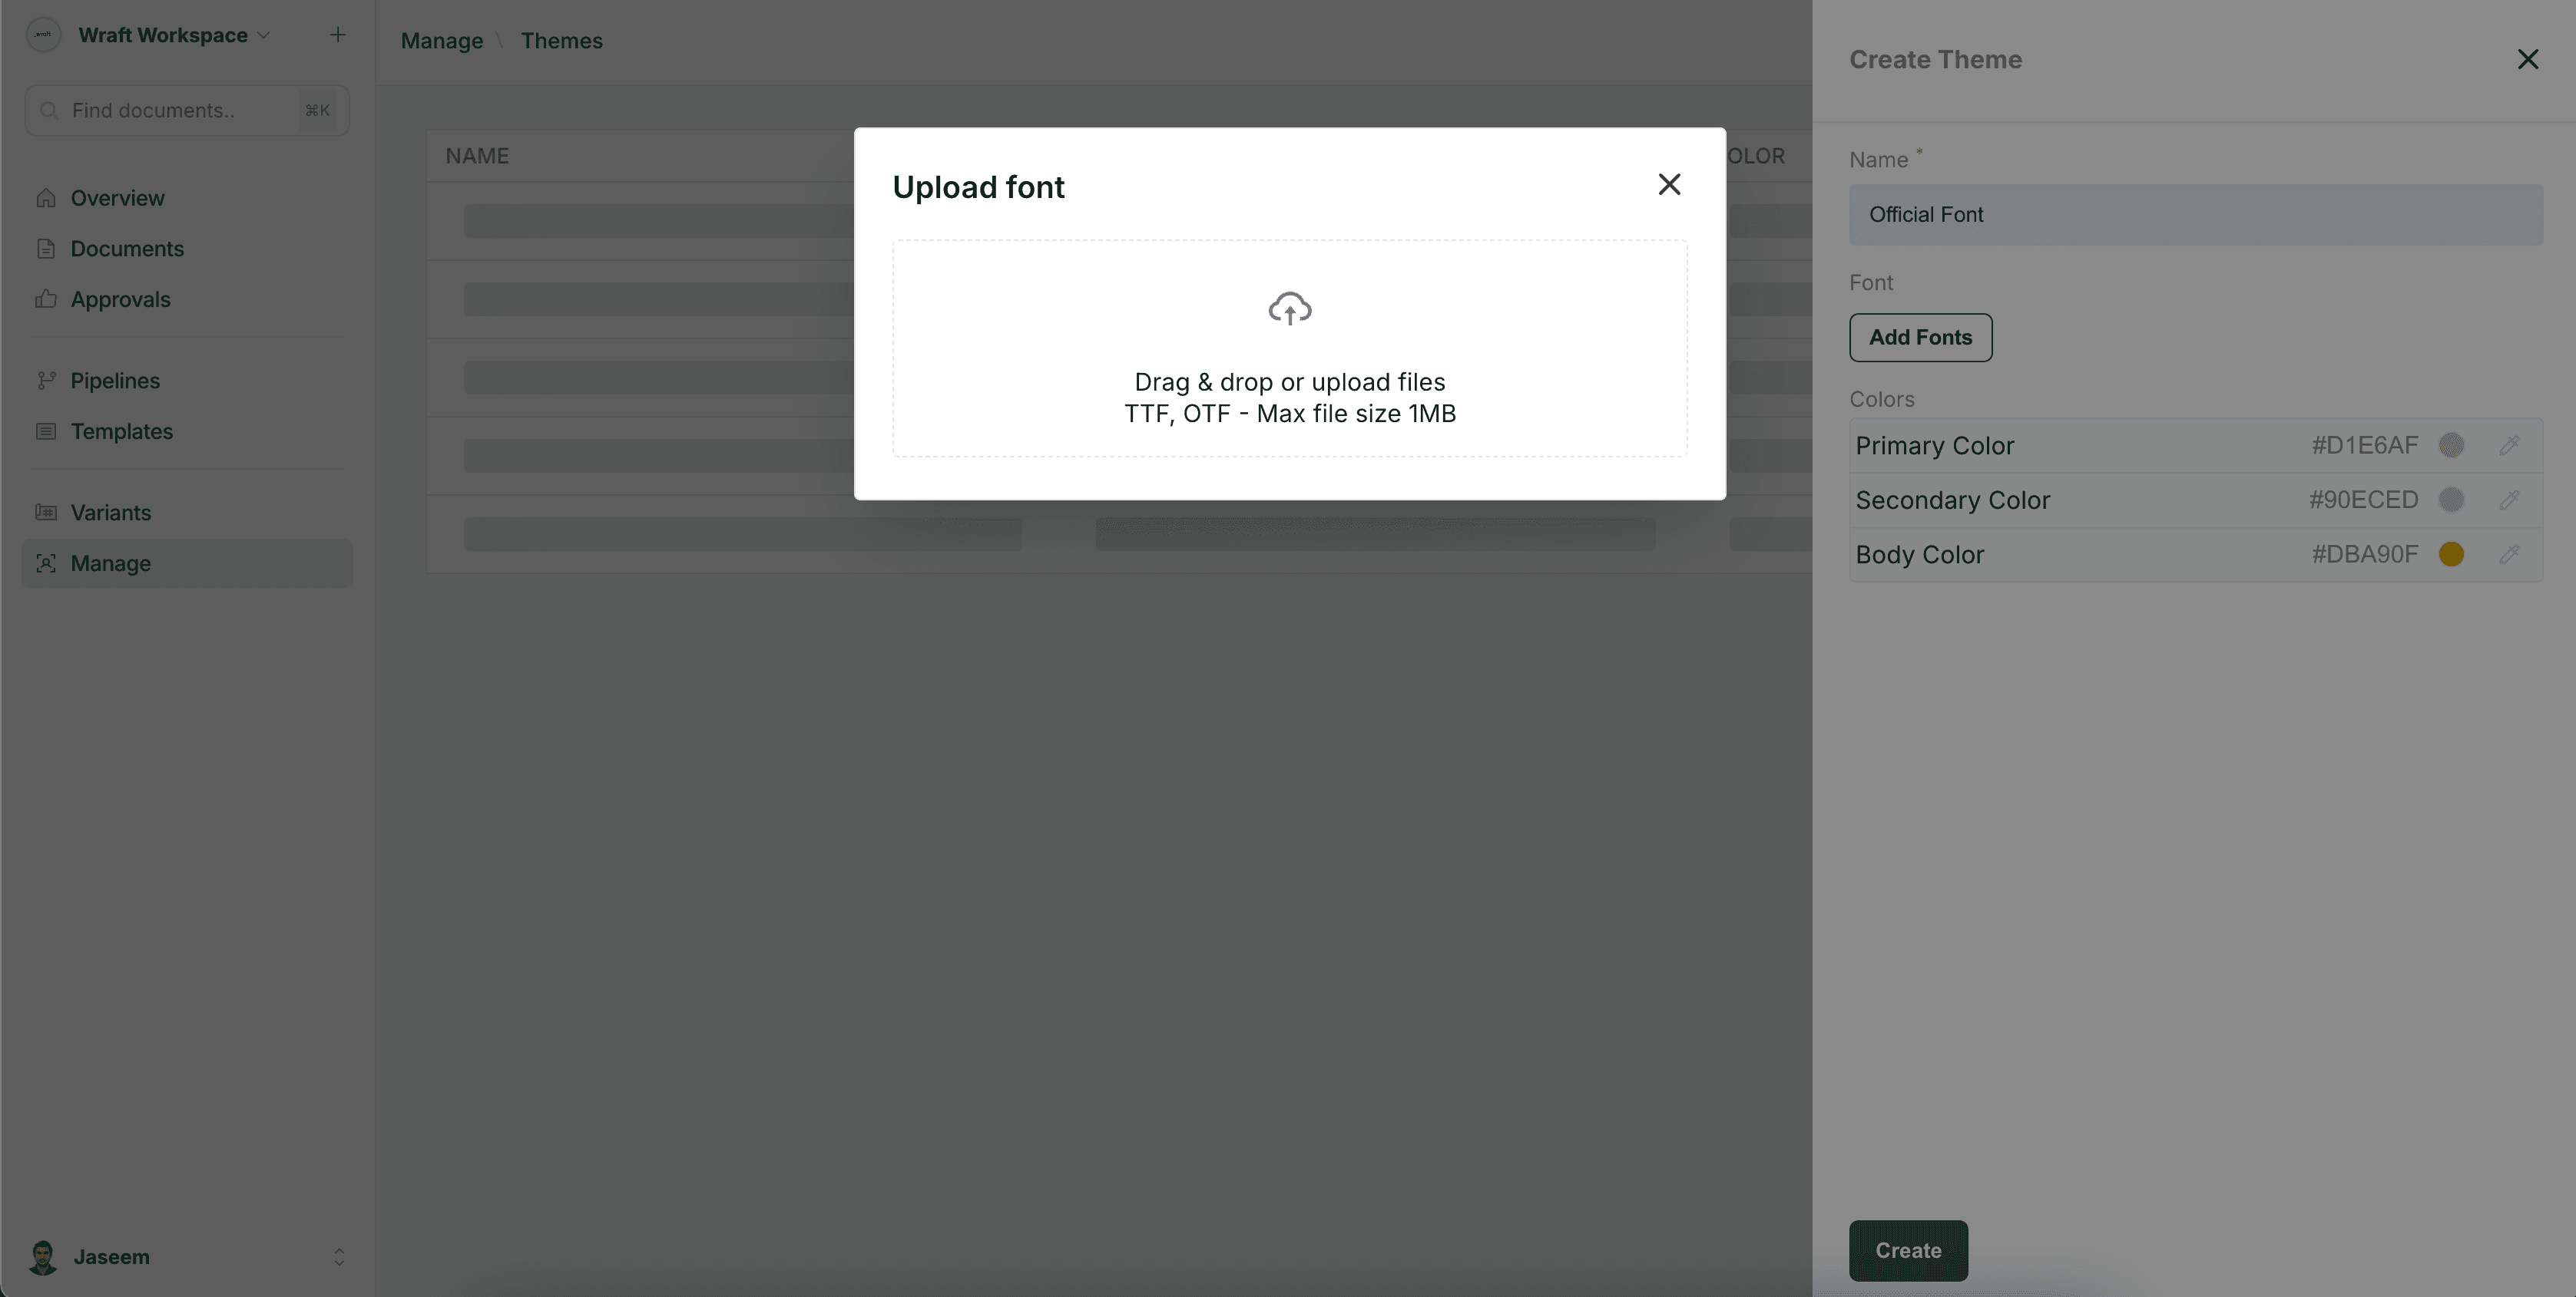
Task: Select Manage in the sidebar
Action: pyautogui.click(x=187, y=563)
